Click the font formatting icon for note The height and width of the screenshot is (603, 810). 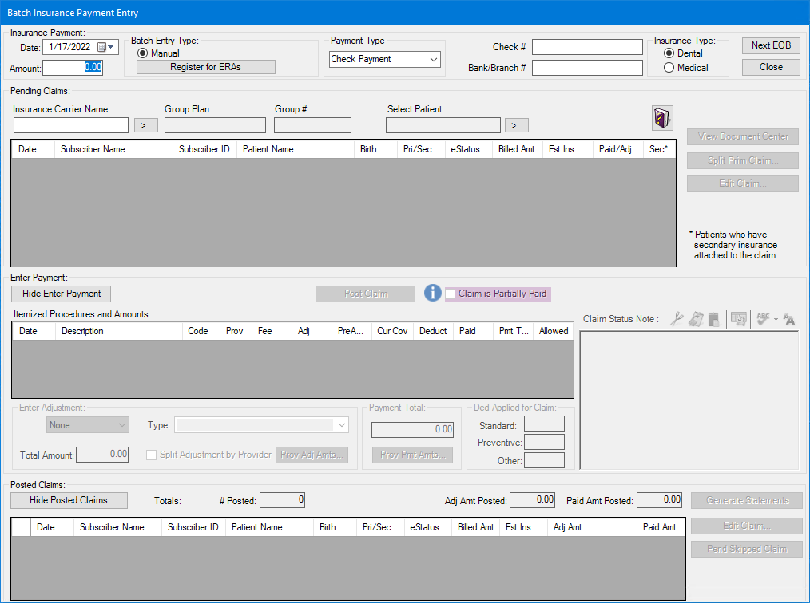(789, 319)
